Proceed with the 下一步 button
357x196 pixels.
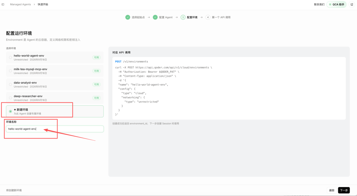coord(344,190)
